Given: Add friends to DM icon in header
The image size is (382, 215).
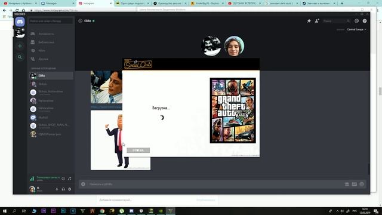Looking at the screenshot, I should 317,21.
